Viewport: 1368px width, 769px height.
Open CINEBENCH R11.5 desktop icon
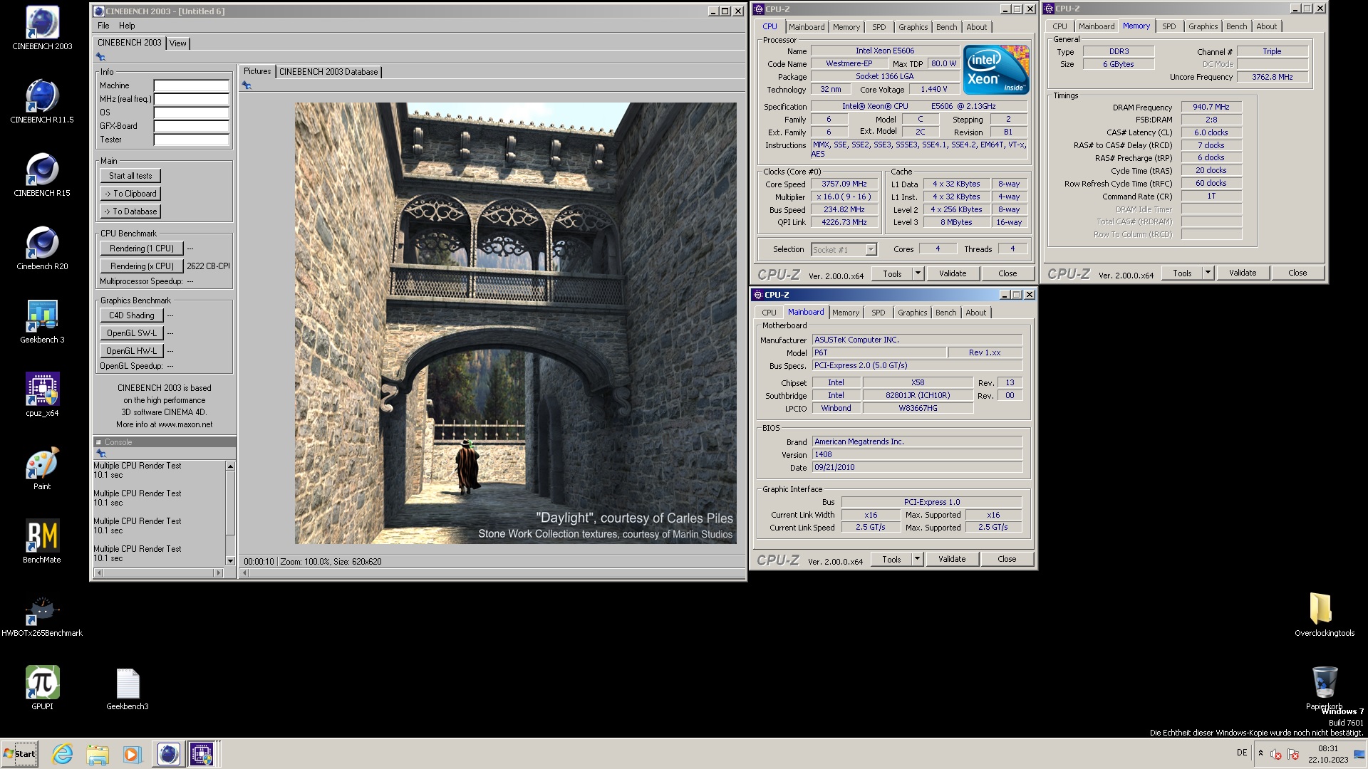[x=42, y=102]
